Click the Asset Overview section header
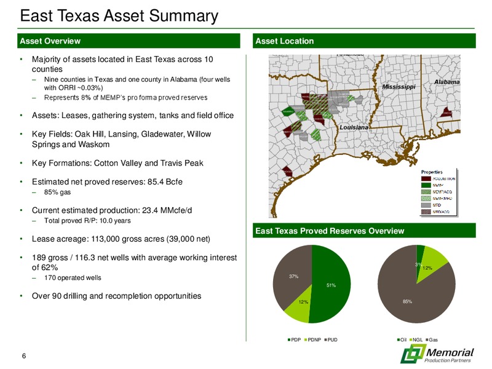The height and width of the screenshot is (369, 492). [x=129, y=41]
